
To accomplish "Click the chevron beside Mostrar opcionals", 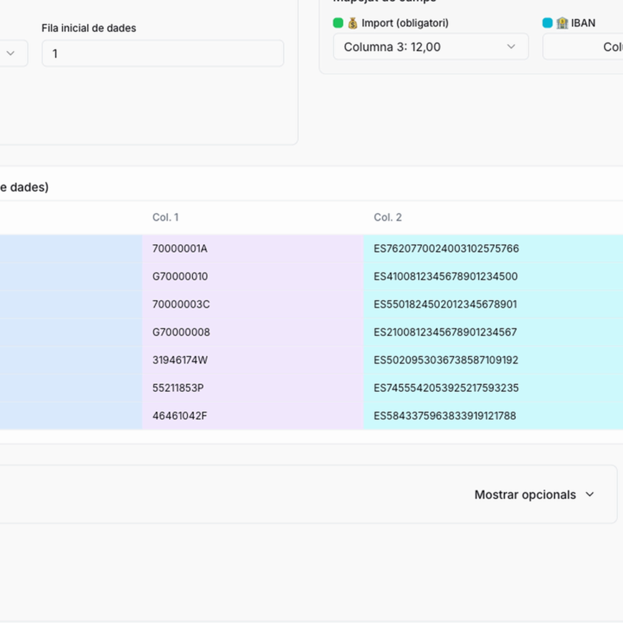I will (x=589, y=494).
